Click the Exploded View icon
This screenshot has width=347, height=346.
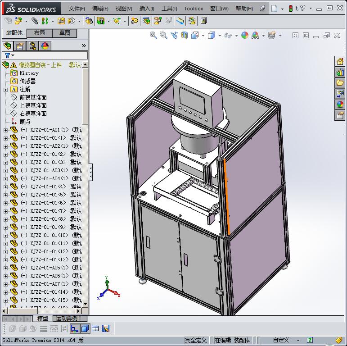158,21
